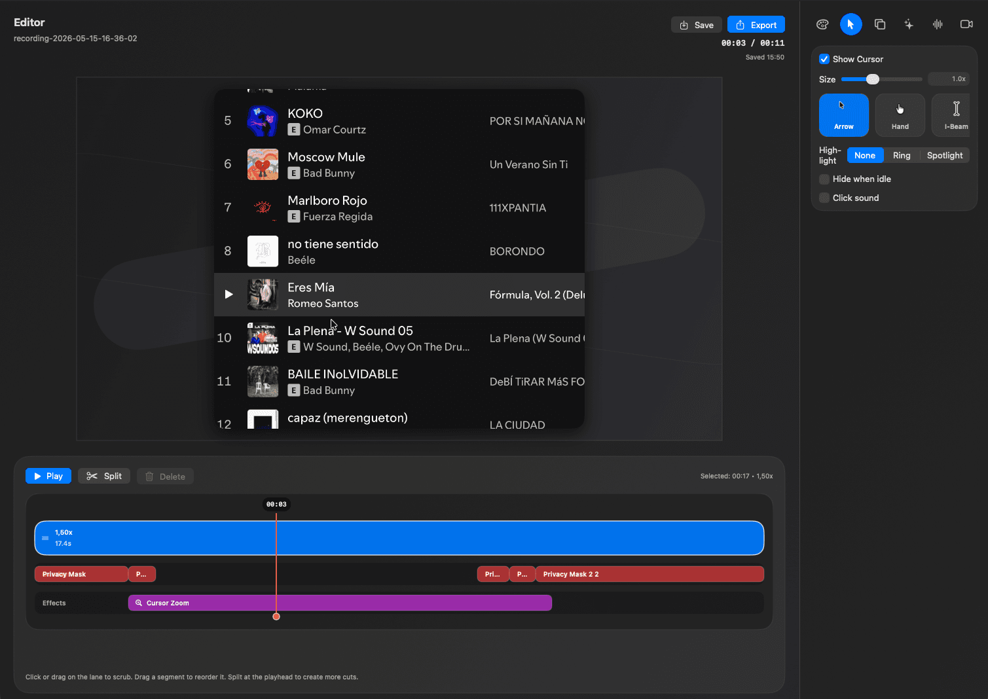Screen dimensions: 988x699
Task: Set cursor highlight to None
Action: (865, 155)
